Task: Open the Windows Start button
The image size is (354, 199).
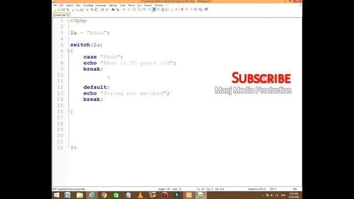Action: pos(56,195)
